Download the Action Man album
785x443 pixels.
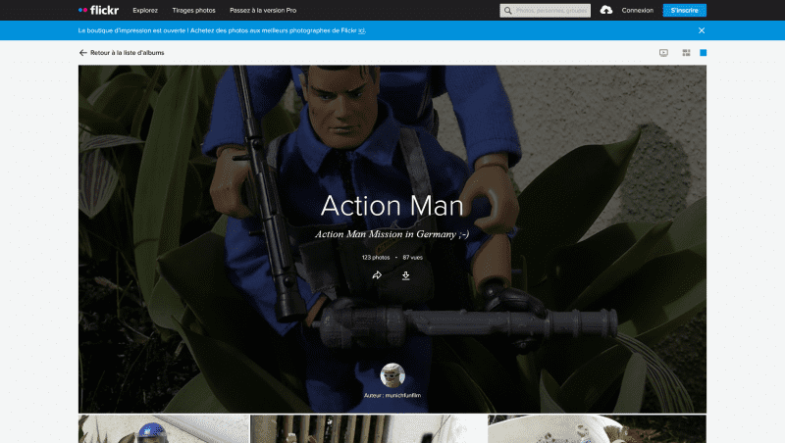[x=405, y=275]
